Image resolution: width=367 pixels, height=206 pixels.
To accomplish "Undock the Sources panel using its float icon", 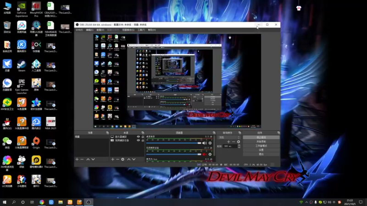I will click(143, 133).
